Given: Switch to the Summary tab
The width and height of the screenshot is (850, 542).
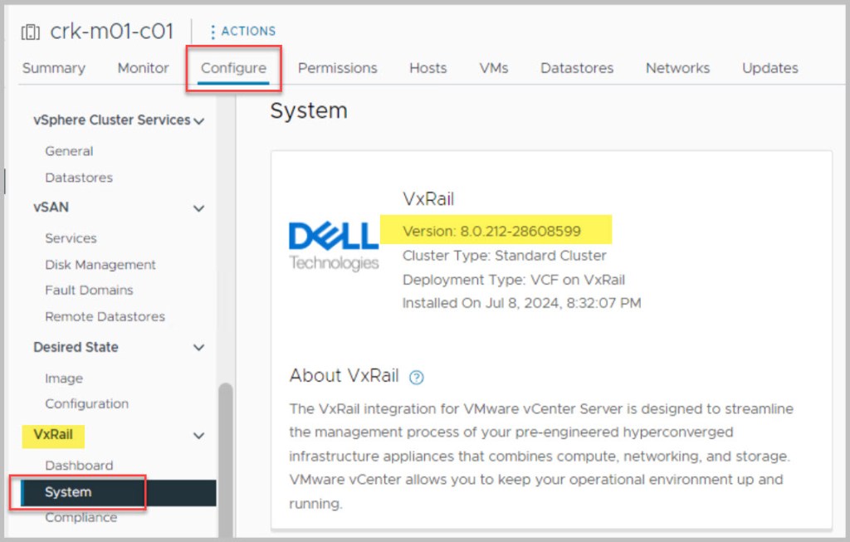Looking at the screenshot, I should [x=53, y=68].
